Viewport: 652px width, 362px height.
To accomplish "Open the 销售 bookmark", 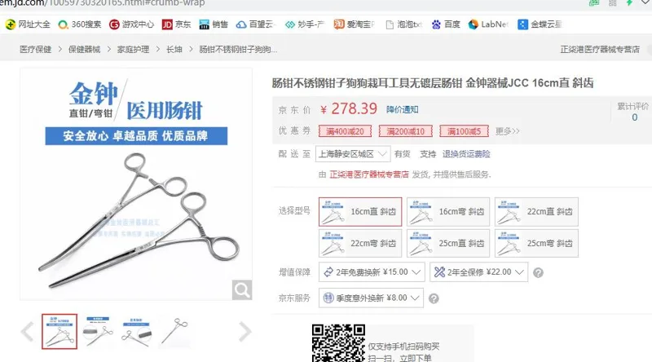I will (214, 24).
